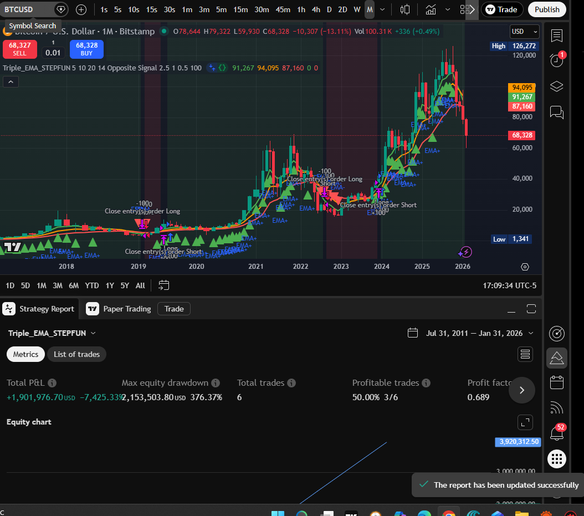Open the chat conversations panel
Viewport: 584px width, 516px height.
click(556, 112)
